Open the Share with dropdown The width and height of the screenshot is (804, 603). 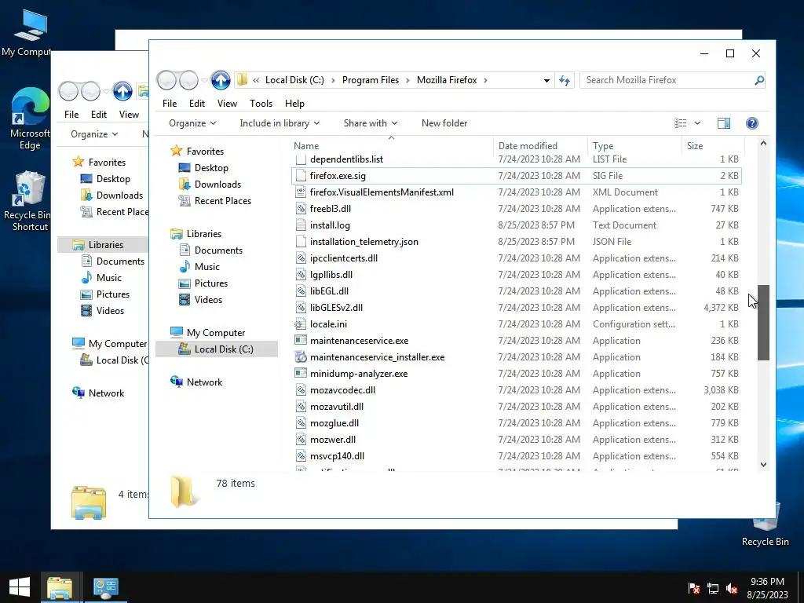371,123
